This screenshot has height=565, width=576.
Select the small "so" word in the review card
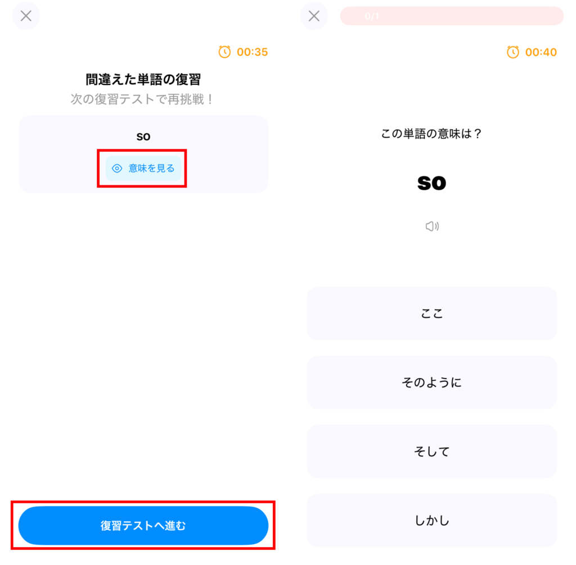point(143,136)
